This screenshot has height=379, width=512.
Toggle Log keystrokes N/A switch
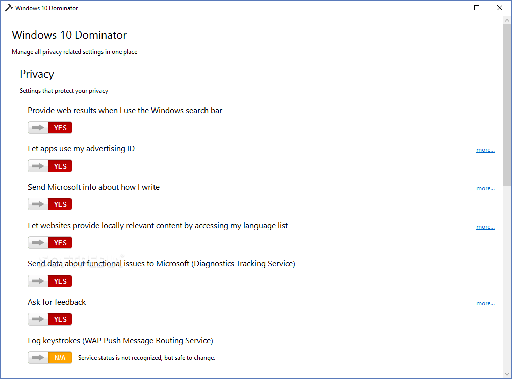(x=49, y=358)
